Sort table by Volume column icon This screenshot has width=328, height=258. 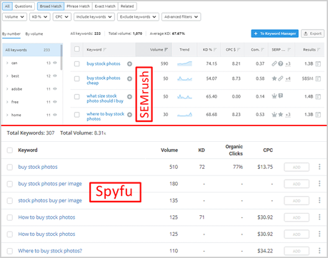166,50
